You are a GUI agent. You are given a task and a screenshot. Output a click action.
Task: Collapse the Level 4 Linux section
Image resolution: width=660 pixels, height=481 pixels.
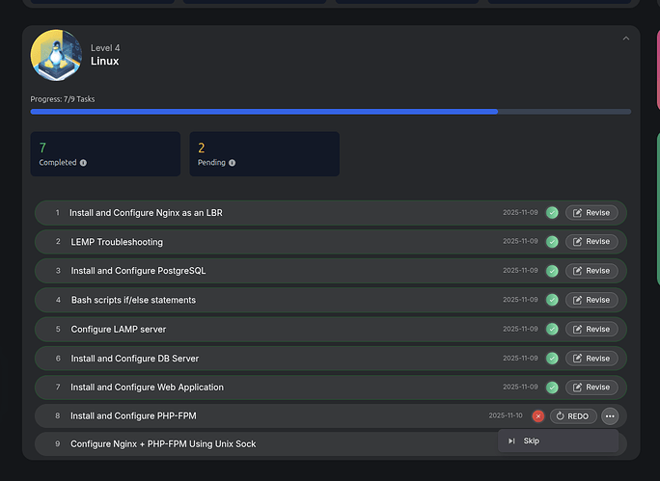pyautogui.click(x=625, y=39)
